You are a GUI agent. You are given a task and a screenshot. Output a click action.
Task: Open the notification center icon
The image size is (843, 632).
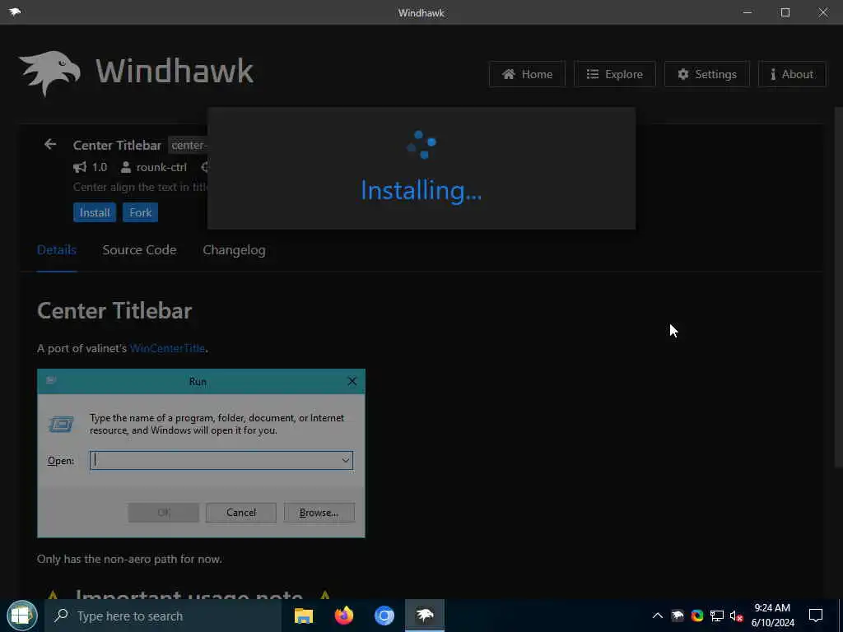[816, 616]
